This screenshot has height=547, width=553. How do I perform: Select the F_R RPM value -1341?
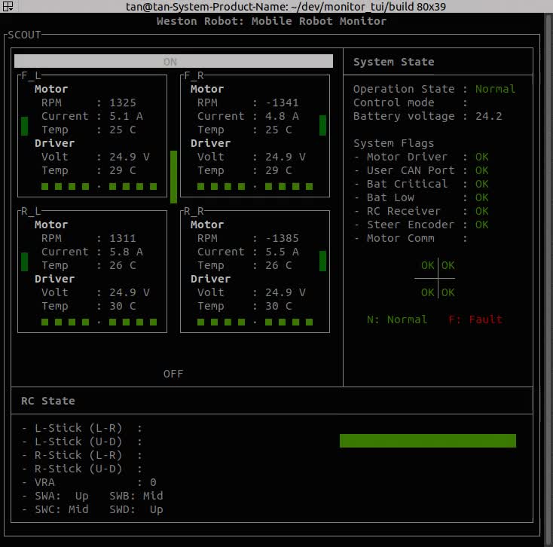click(x=282, y=102)
